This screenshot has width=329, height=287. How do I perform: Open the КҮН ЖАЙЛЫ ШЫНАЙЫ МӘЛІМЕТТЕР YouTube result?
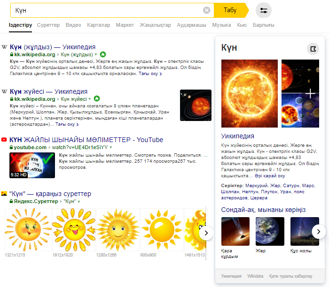[86, 140]
